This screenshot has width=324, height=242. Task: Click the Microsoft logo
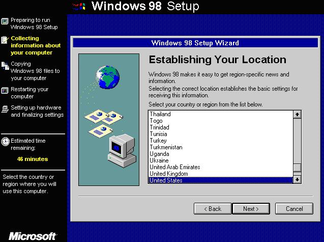coord(33,236)
